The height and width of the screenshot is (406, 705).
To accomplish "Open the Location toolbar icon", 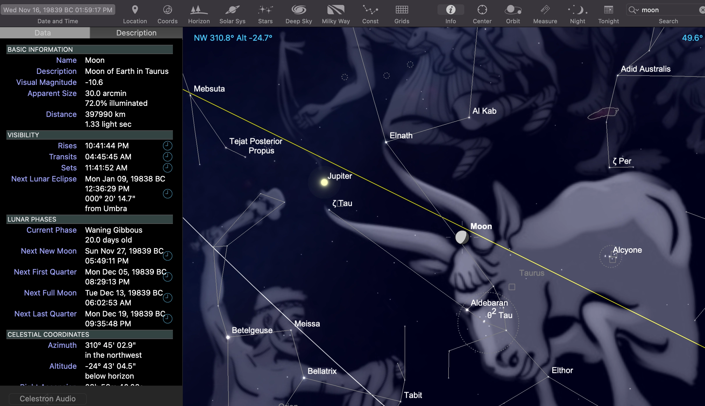I will coord(135,10).
